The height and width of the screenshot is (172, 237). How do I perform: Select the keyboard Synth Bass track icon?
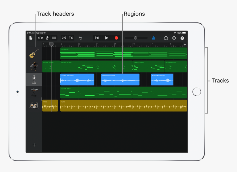click(34, 92)
